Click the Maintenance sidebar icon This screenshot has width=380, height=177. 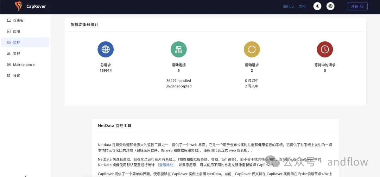9,64
